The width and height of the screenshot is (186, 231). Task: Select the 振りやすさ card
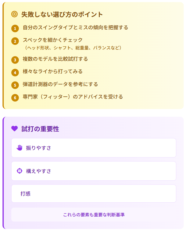pyautogui.click(x=94, y=148)
